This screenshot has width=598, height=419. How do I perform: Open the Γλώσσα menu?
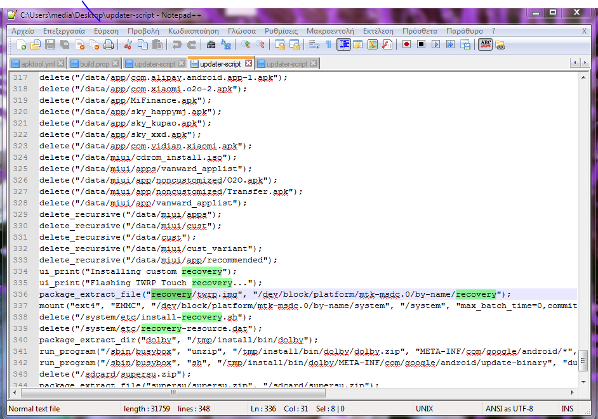241,30
